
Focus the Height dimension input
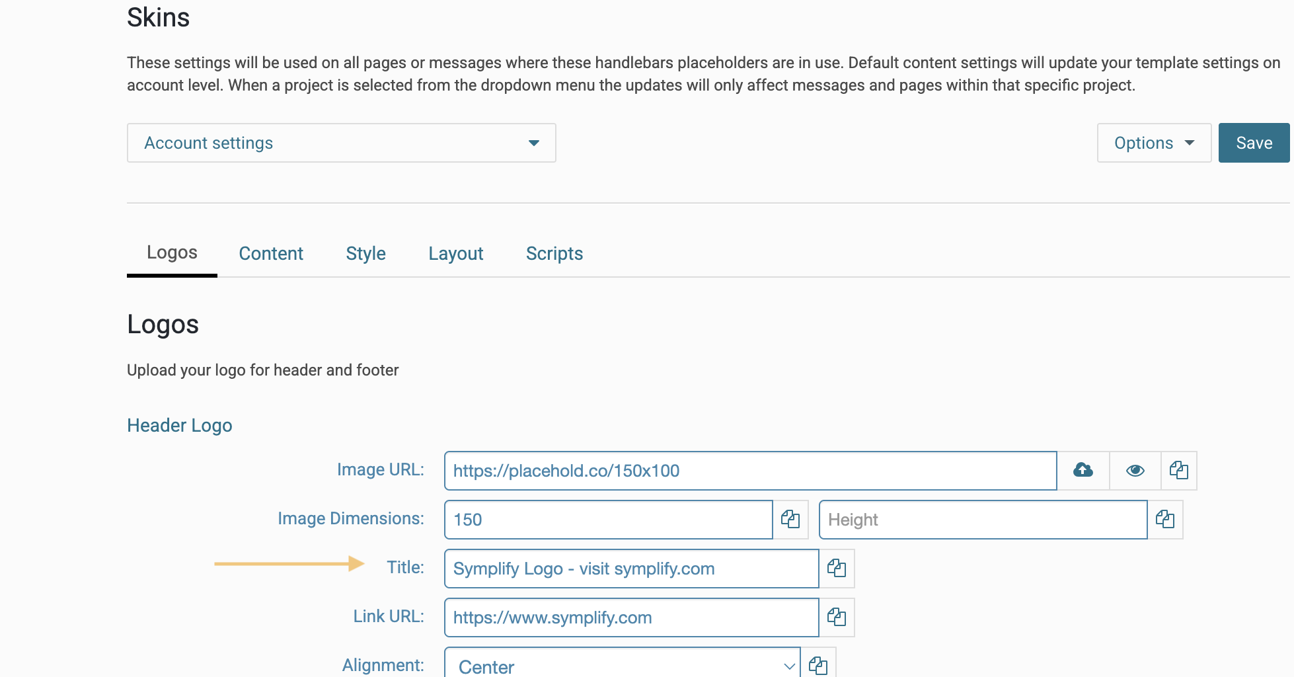point(982,520)
